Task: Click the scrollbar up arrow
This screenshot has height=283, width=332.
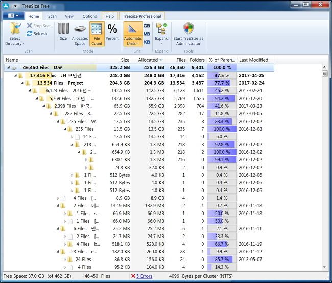Action: [324, 67]
